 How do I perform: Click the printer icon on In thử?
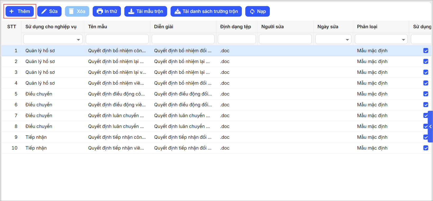pyautogui.click(x=100, y=11)
